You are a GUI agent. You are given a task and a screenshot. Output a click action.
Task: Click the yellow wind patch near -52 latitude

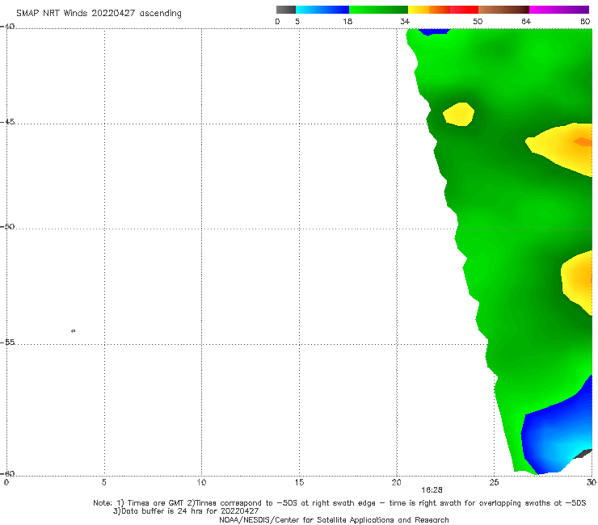[x=578, y=282]
